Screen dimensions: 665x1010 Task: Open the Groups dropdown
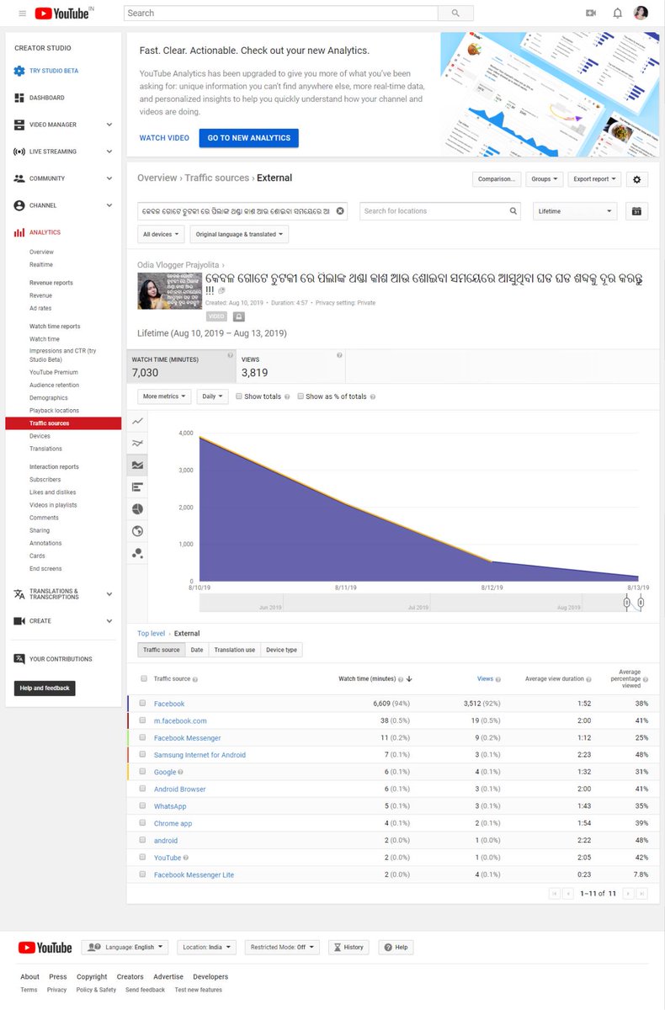[545, 179]
